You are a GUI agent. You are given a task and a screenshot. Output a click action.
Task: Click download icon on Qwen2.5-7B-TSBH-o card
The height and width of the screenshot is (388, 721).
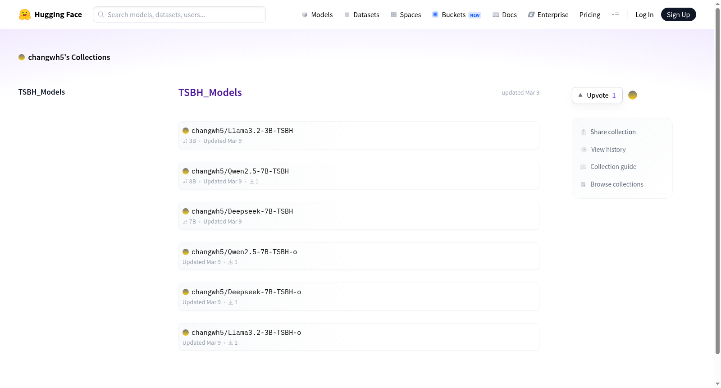[x=231, y=262]
